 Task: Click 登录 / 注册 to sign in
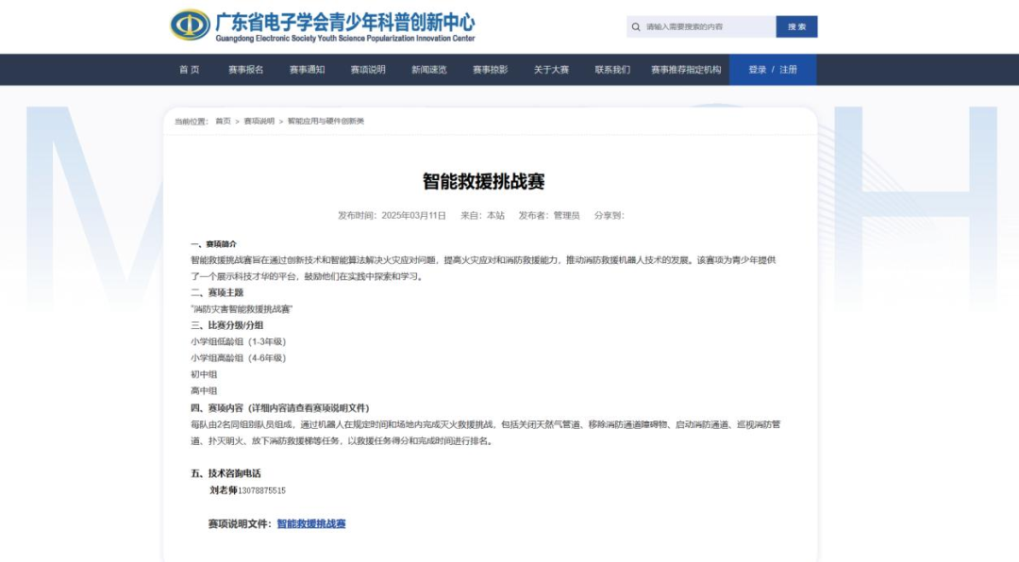pos(774,69)
